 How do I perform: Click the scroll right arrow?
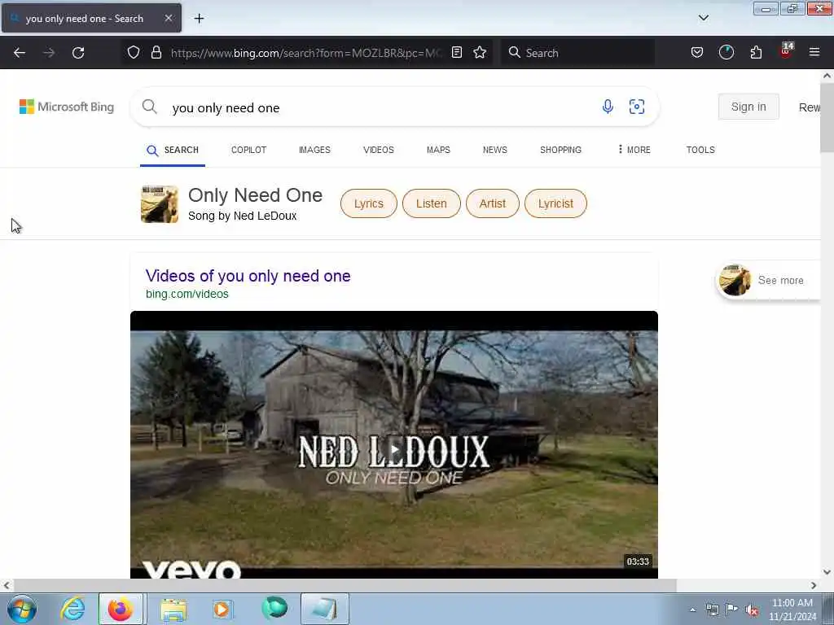point(814,585)
